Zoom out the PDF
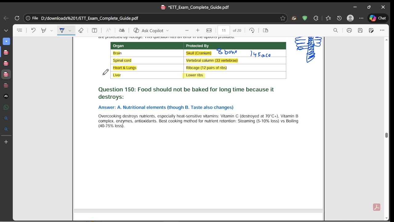 (x=187, y=30)
